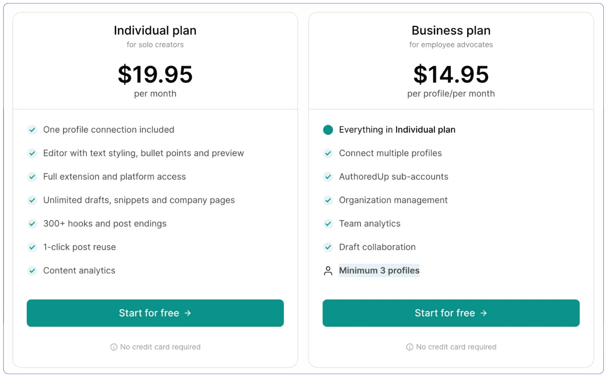
Task: Click the $19.95 monthly price
Action: [155, 75]
